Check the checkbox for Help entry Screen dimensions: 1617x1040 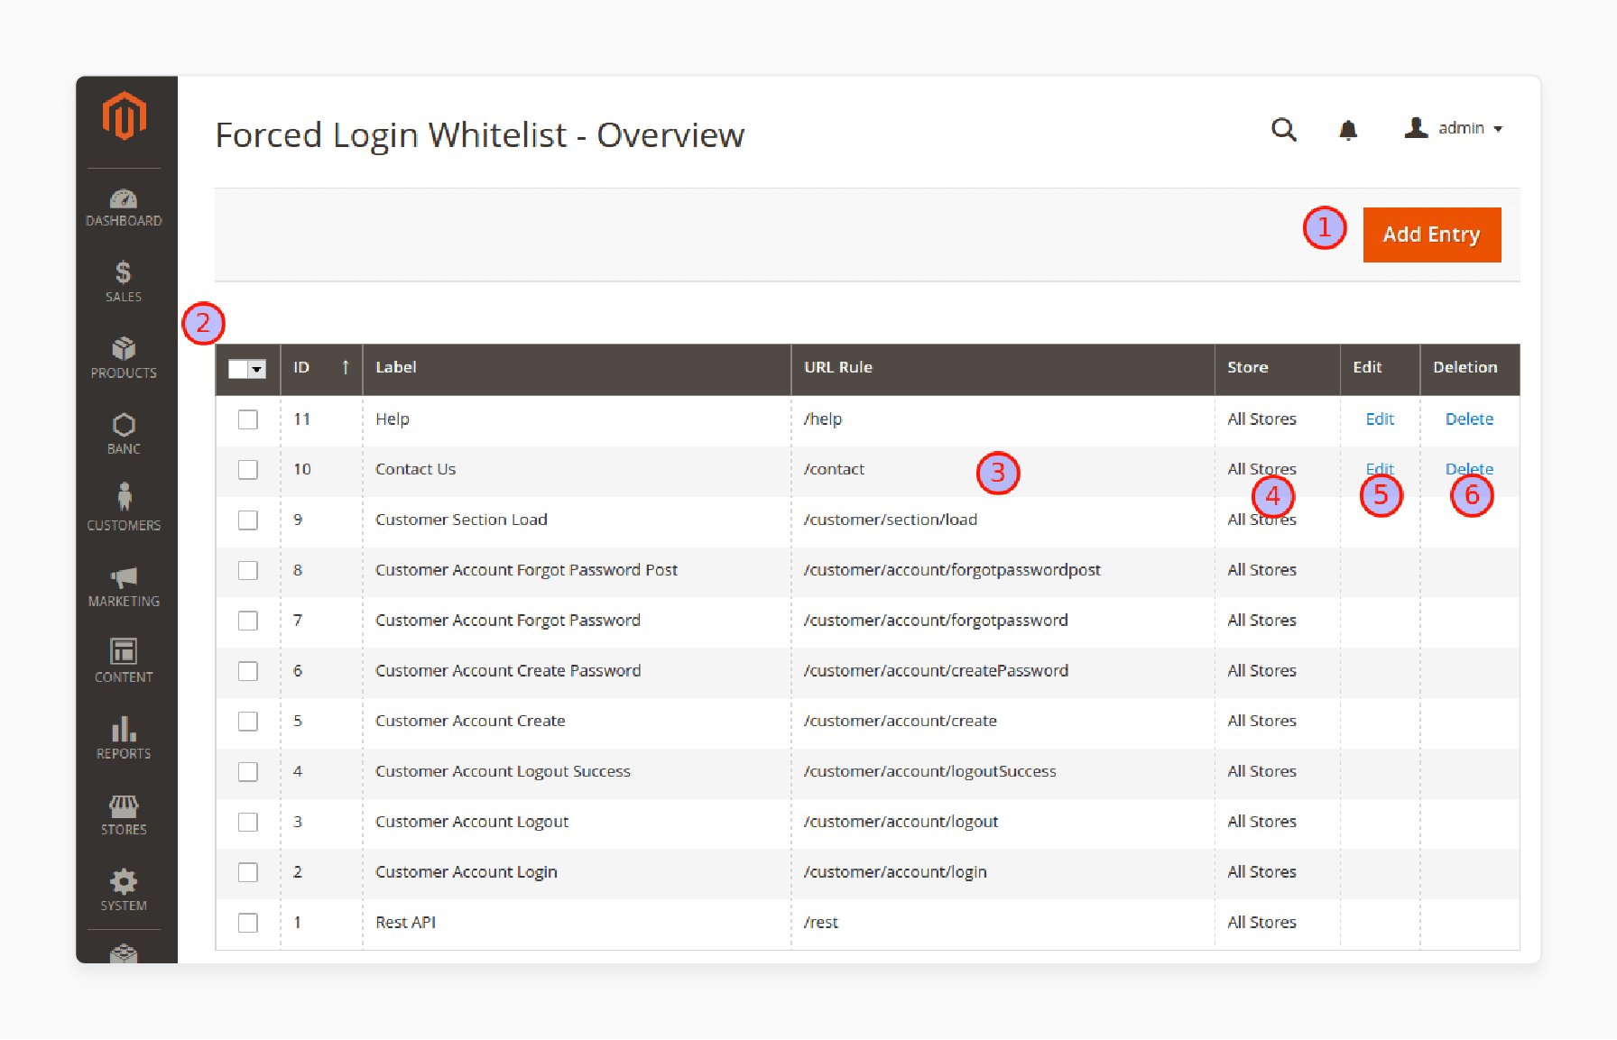(x=248, y=419)
